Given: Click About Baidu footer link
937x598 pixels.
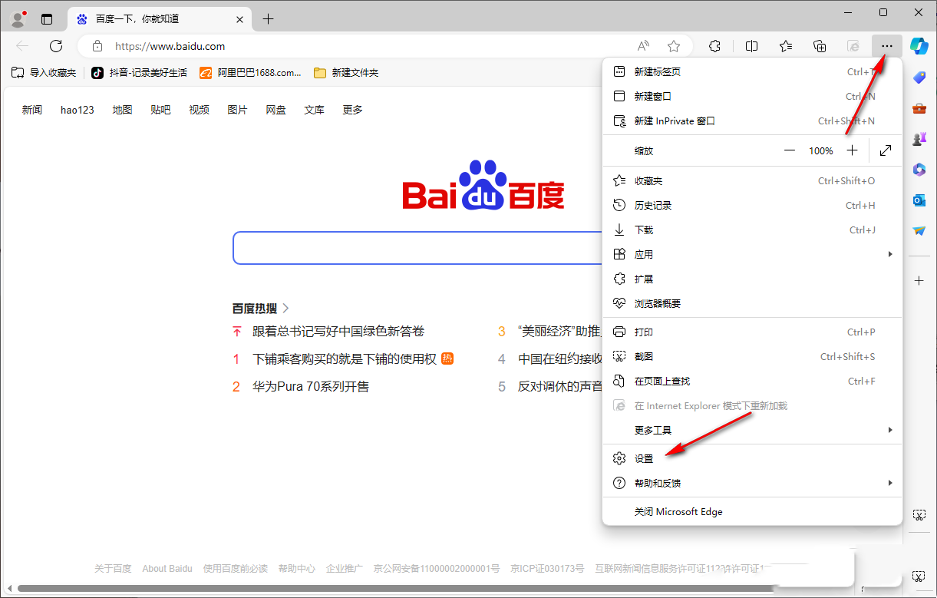Looking at the screenshot, I should [167, 569].
